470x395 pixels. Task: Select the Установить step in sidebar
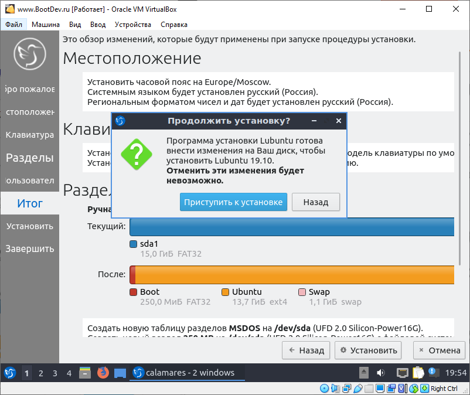(30, 226)
